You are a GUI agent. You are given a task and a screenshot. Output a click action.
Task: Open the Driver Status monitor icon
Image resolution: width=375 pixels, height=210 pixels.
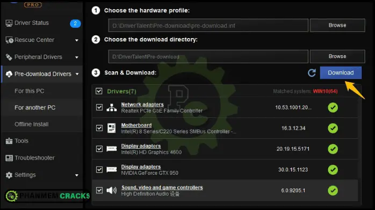coord(9,23)
